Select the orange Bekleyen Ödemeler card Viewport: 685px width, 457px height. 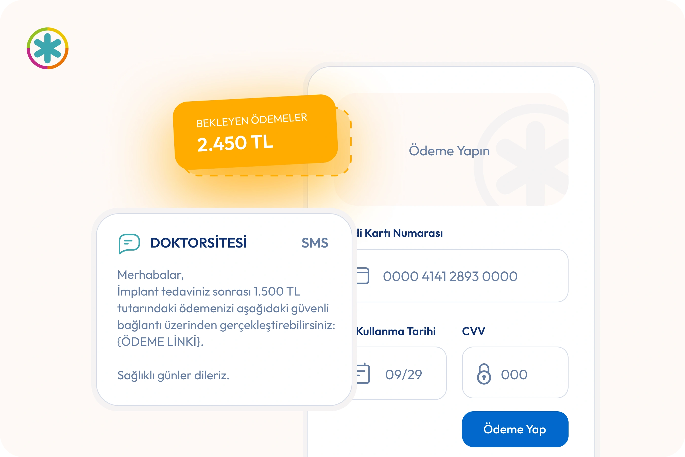255,132
